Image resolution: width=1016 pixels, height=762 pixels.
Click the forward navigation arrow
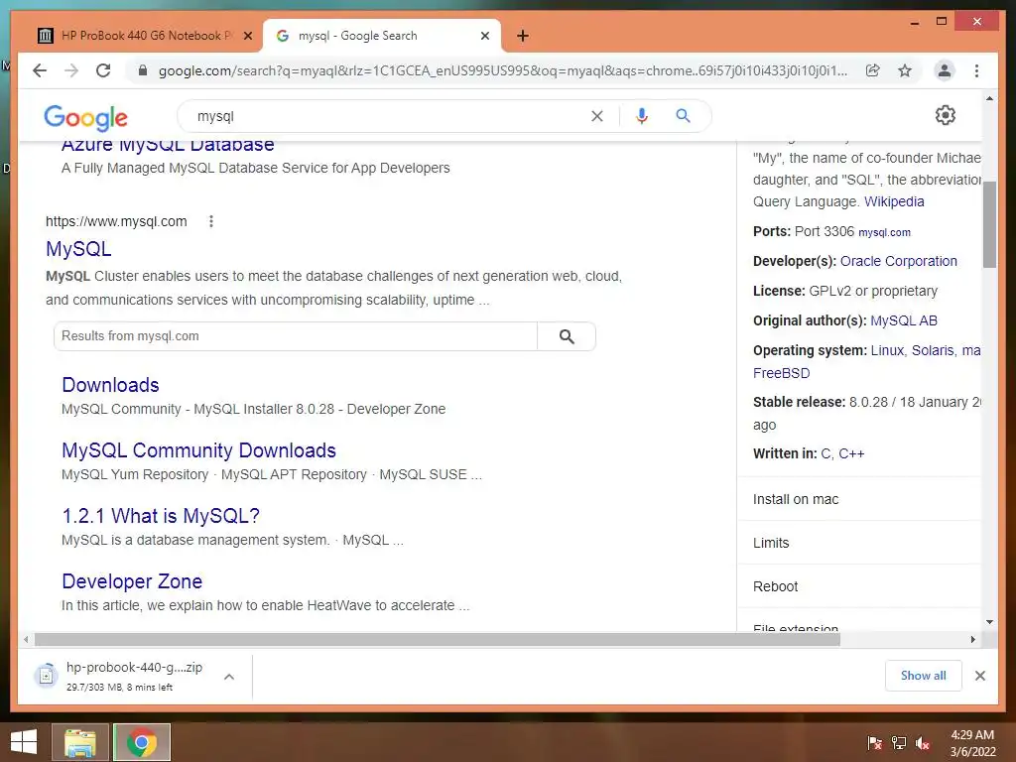pyautogui.click(x=71, y=70)
